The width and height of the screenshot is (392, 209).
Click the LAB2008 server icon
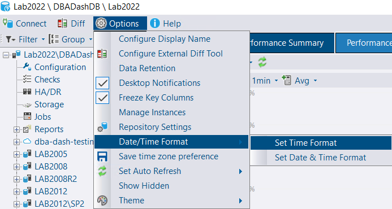pos(27,166)
